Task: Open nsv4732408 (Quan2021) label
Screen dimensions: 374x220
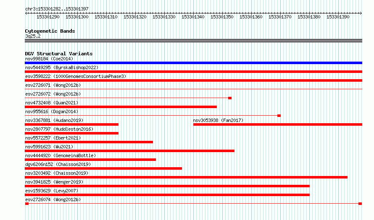Action: click(x=52, y=103)
